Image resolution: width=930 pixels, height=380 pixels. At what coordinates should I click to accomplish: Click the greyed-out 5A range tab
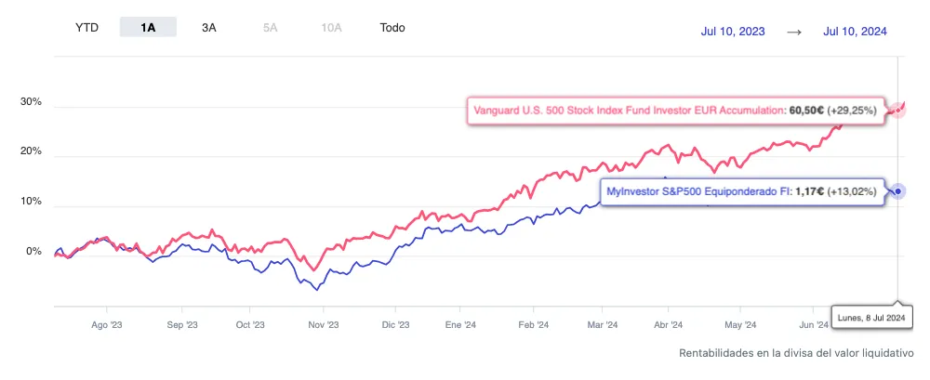[271, 28]
